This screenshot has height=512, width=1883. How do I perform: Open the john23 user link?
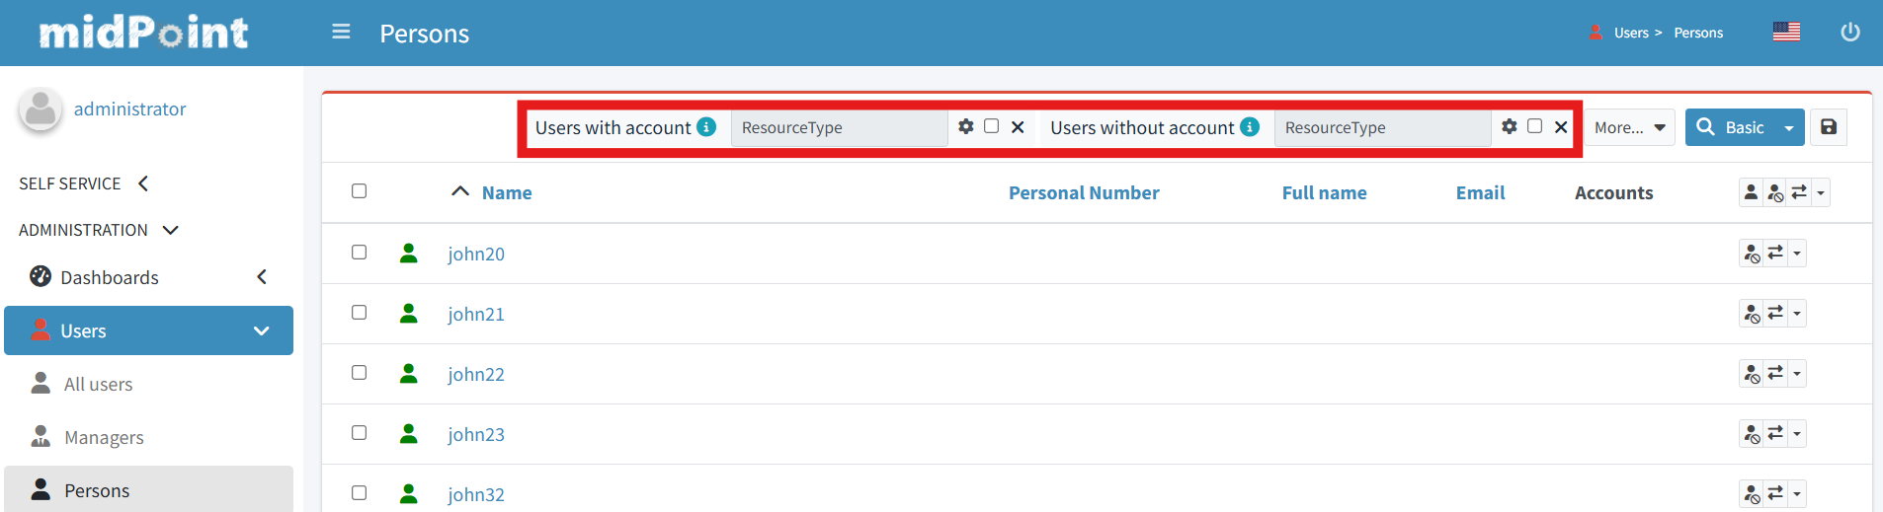point(475,434)
